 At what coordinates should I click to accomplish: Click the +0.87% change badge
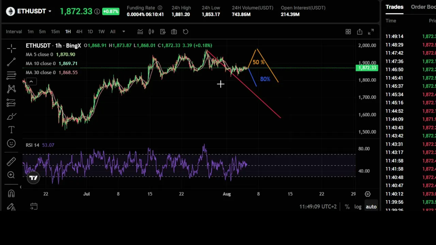[x=110, y=12]
